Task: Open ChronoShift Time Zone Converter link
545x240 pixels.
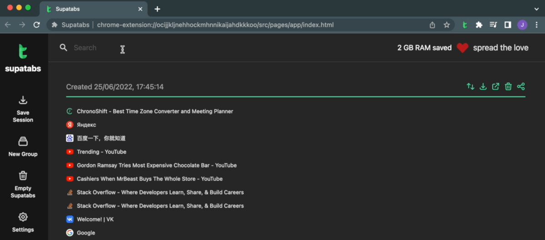Action: (x=155, y=111)
